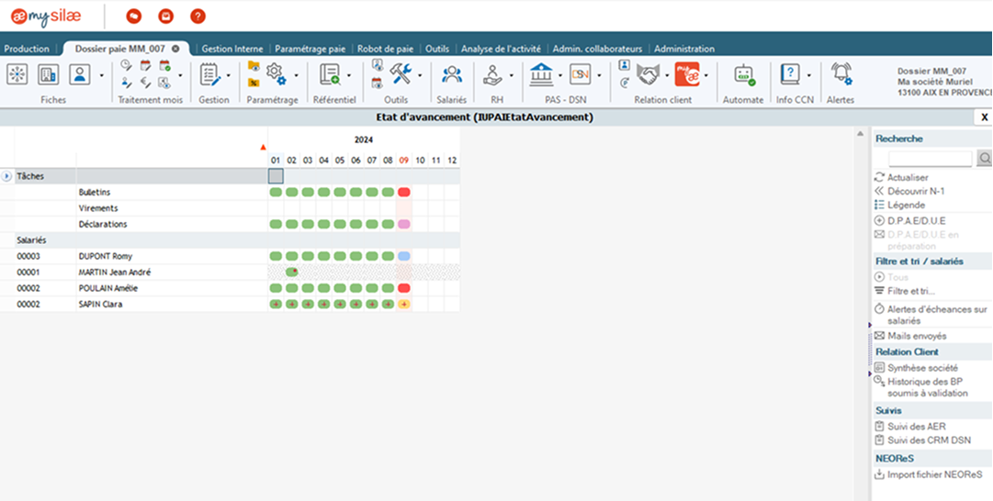Click red Bulletins status for month 09
Viewport: 993px width, 501px height.
pyautogui.click(x=404, y=193)
